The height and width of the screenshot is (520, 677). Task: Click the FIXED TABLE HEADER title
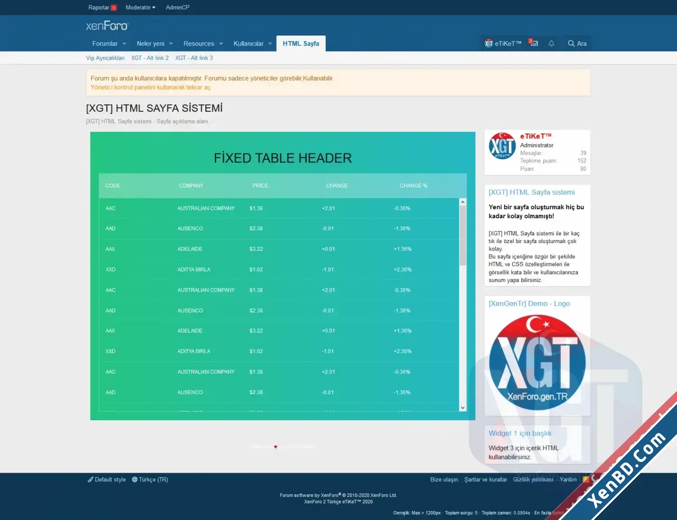point(283,158)
